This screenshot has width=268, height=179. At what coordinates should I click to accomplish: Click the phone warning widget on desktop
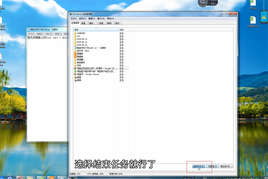(x=264, y=17)
